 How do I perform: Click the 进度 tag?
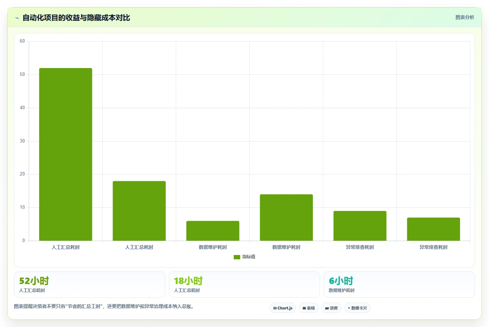pyautogui.click(x=332, y=308)
